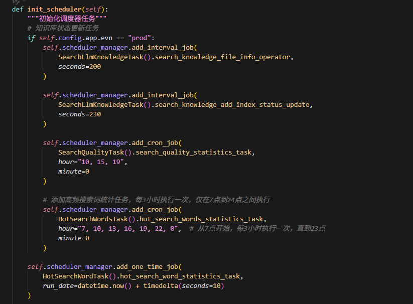Click the comment "# 知识库状态更新任务"
Viewport: 413px width, 304px height.
(63, 28)
